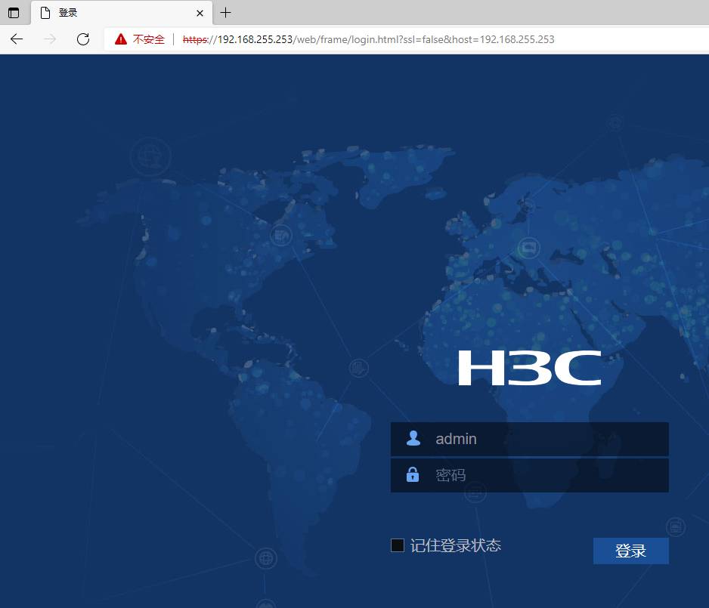Open the tab actions menu icon

(x=14, y=13)
